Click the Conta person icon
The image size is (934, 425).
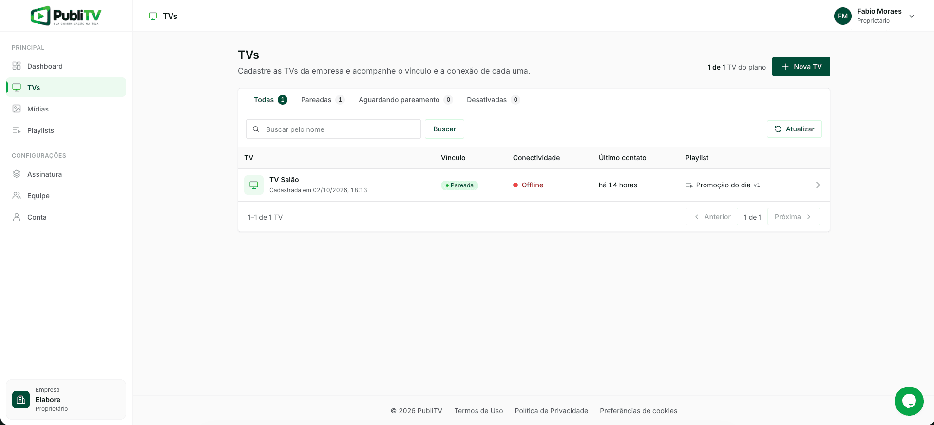click(x=17, y=217)
